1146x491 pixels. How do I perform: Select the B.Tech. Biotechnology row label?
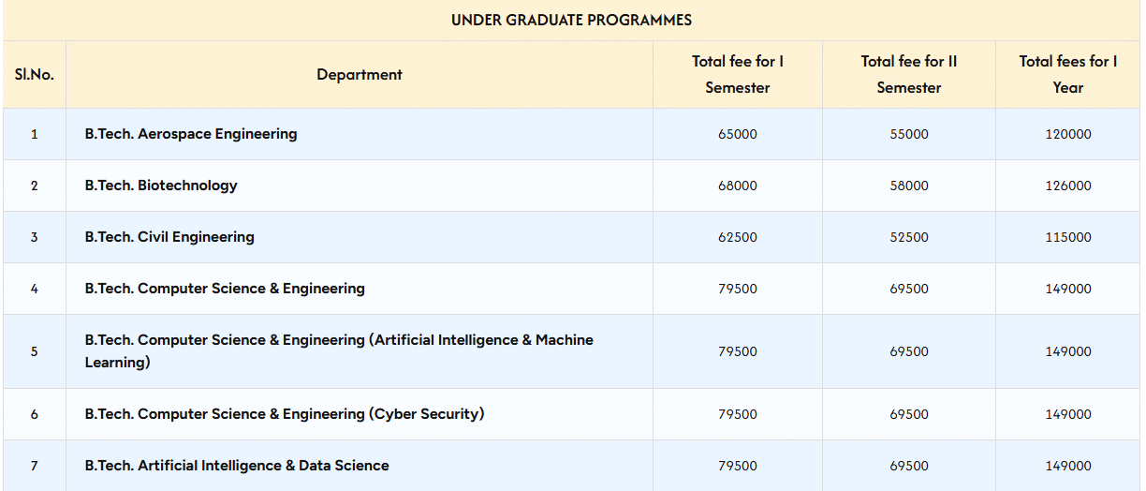(161, 186)
